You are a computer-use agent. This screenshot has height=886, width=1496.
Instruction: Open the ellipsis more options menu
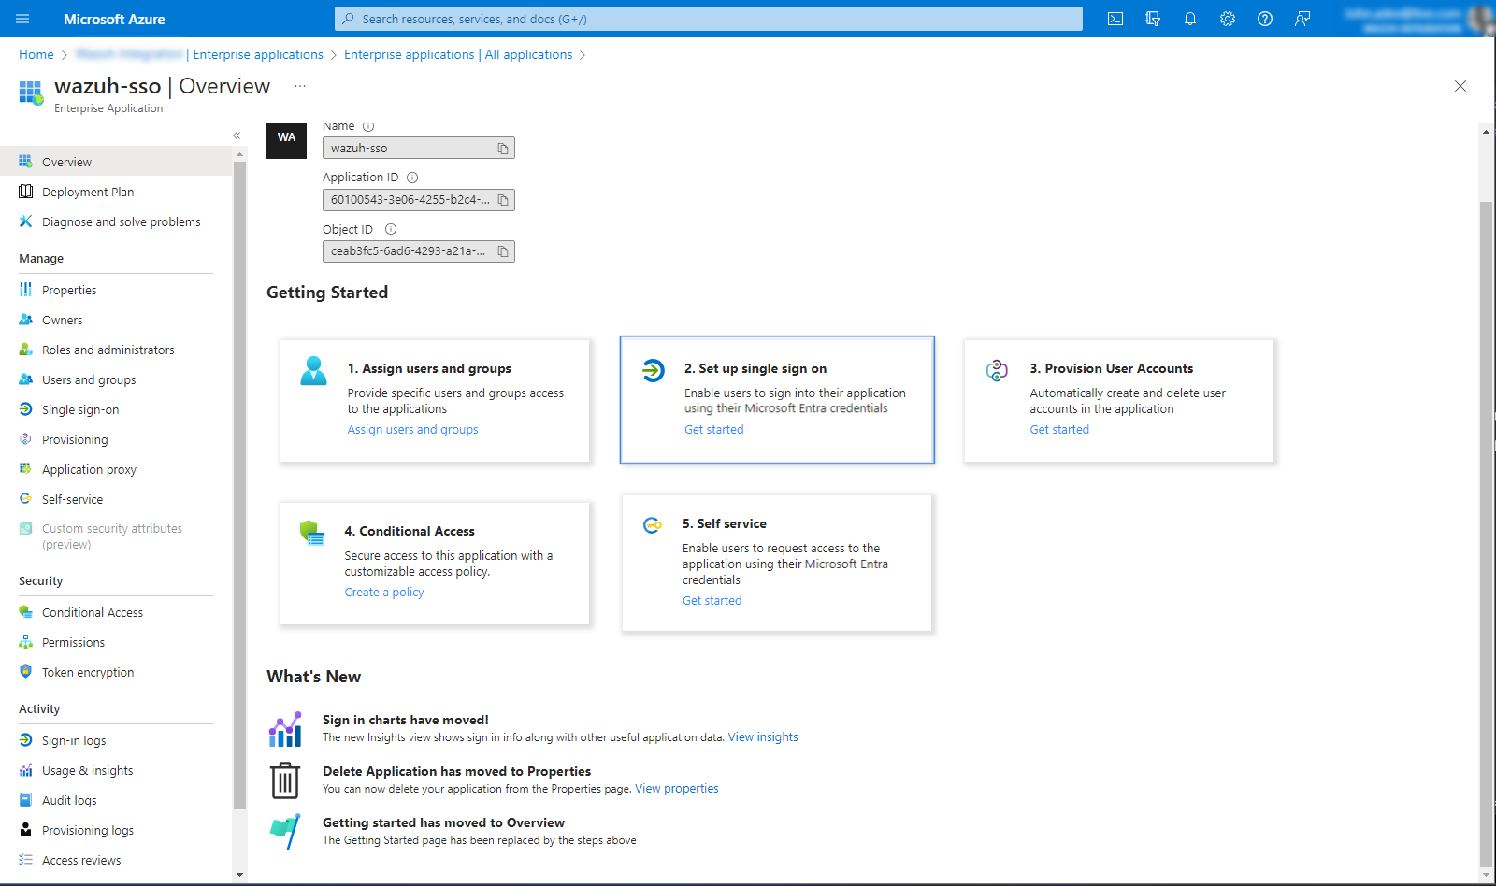pyautogui.click(x=300, y=86)
